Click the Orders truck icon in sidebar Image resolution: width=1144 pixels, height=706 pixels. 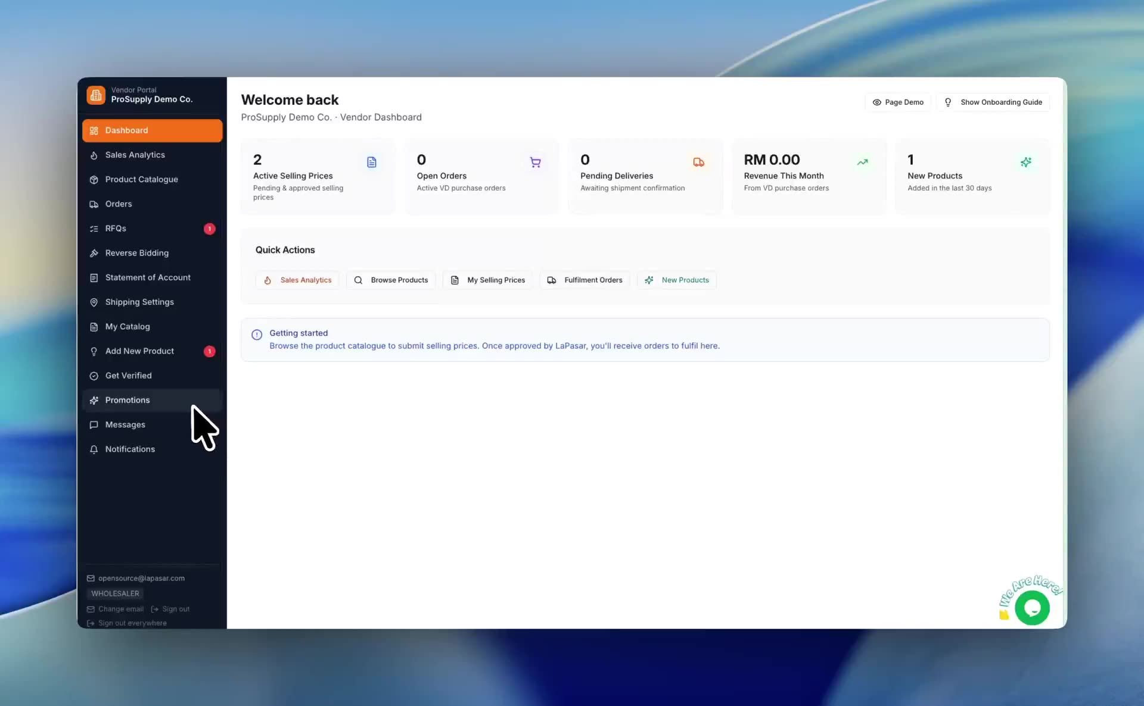94,204
